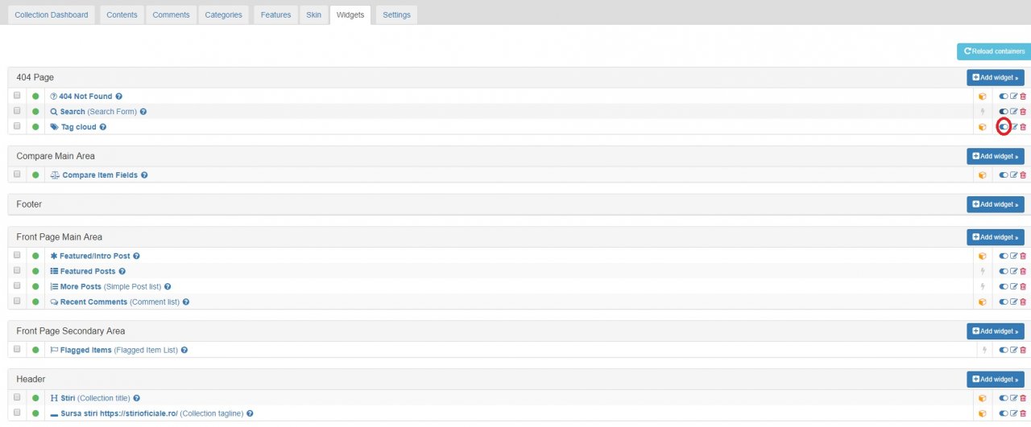This screenshot has height=427, width=1031.
Task: Toggle the Stiri collection title switch
Action: coord(1004,398)
